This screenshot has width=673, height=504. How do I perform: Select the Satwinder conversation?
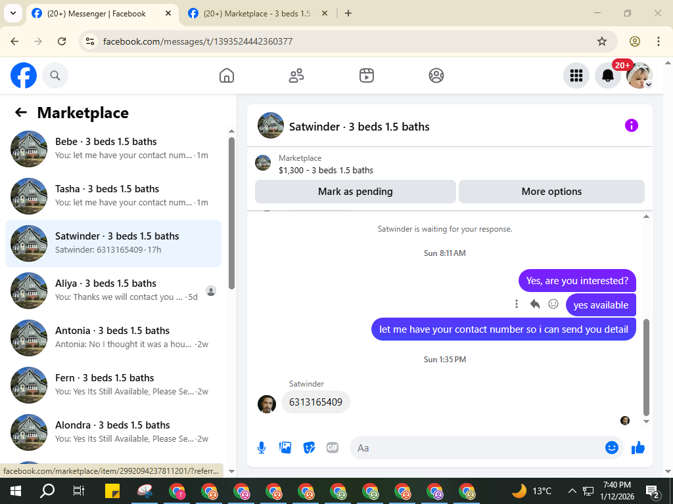113,243
